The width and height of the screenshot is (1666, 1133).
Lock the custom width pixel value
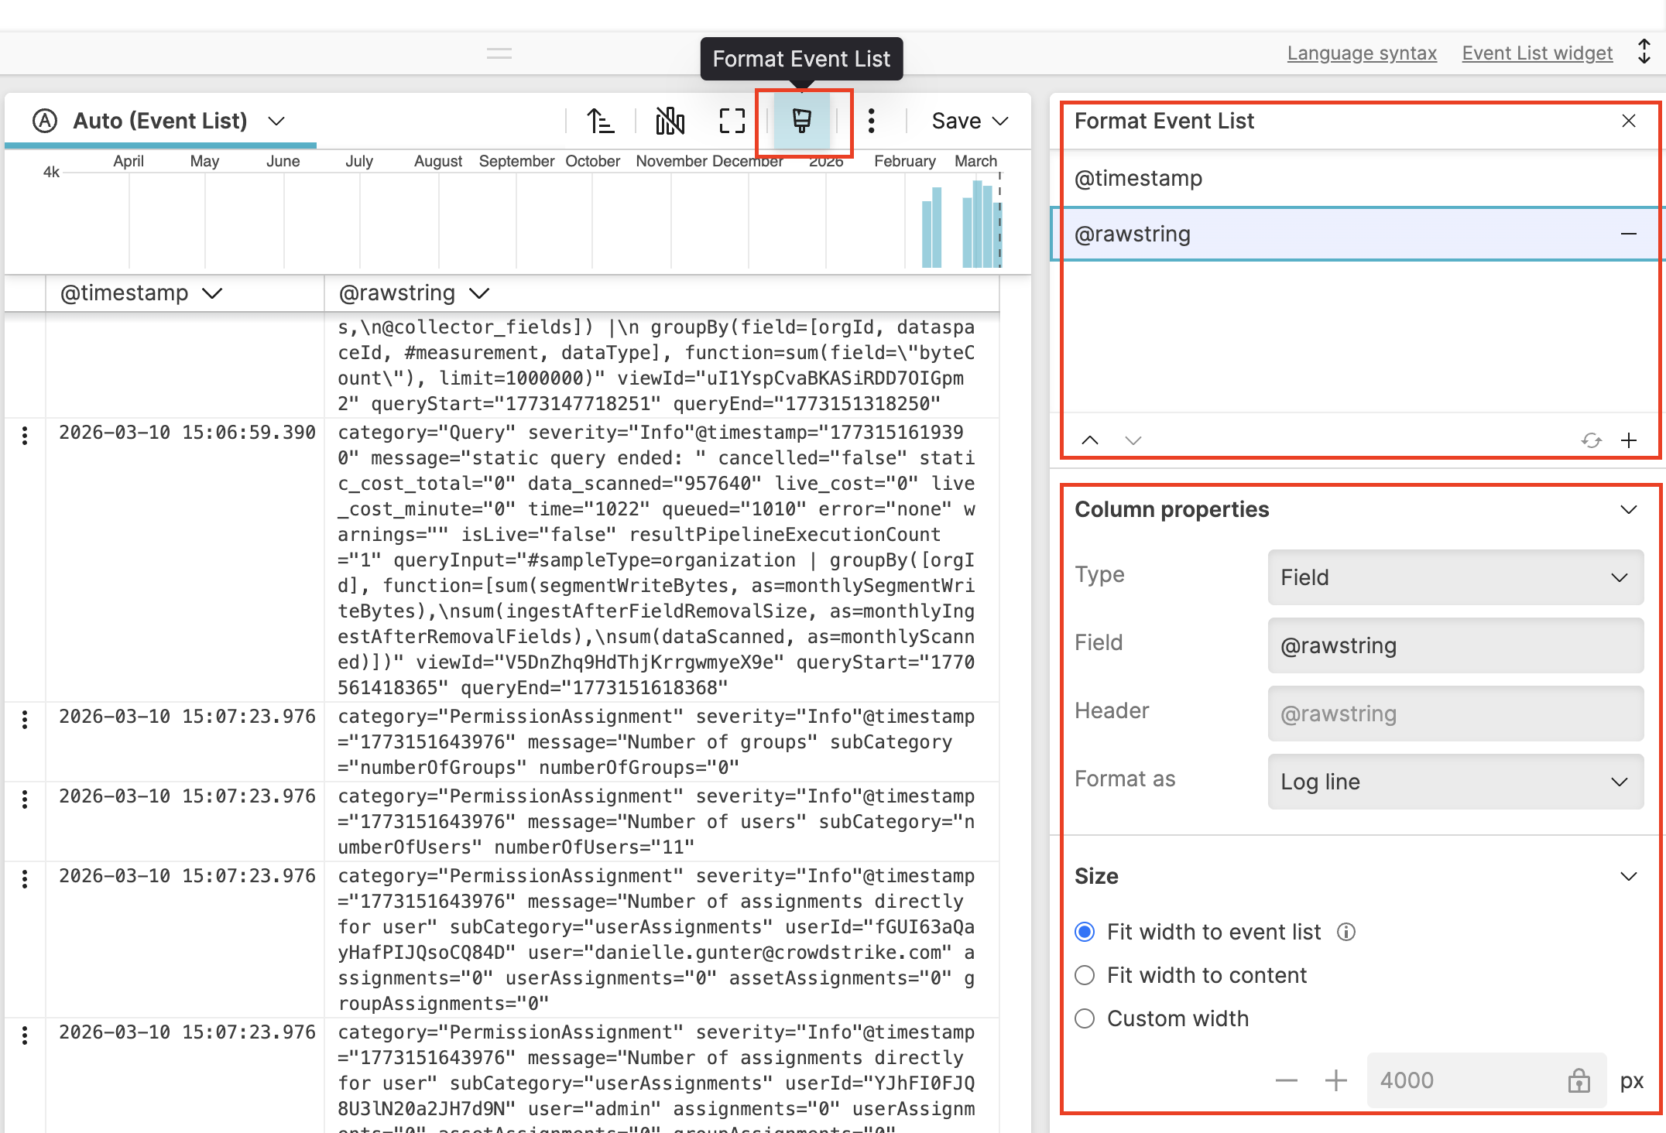tap(1579, 1080)
